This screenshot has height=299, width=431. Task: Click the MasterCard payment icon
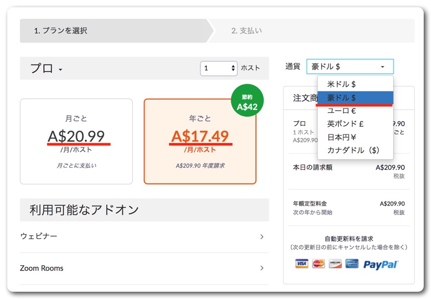318,264
